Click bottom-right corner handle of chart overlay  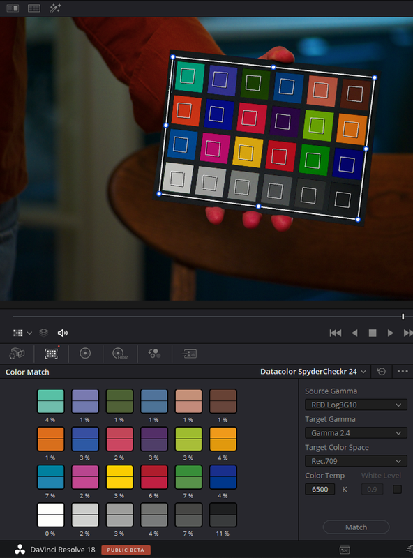[358, 220]
